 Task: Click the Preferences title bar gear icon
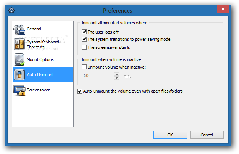(11, 10)
